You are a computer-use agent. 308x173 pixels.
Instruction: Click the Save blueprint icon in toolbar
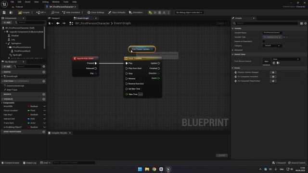4,12
